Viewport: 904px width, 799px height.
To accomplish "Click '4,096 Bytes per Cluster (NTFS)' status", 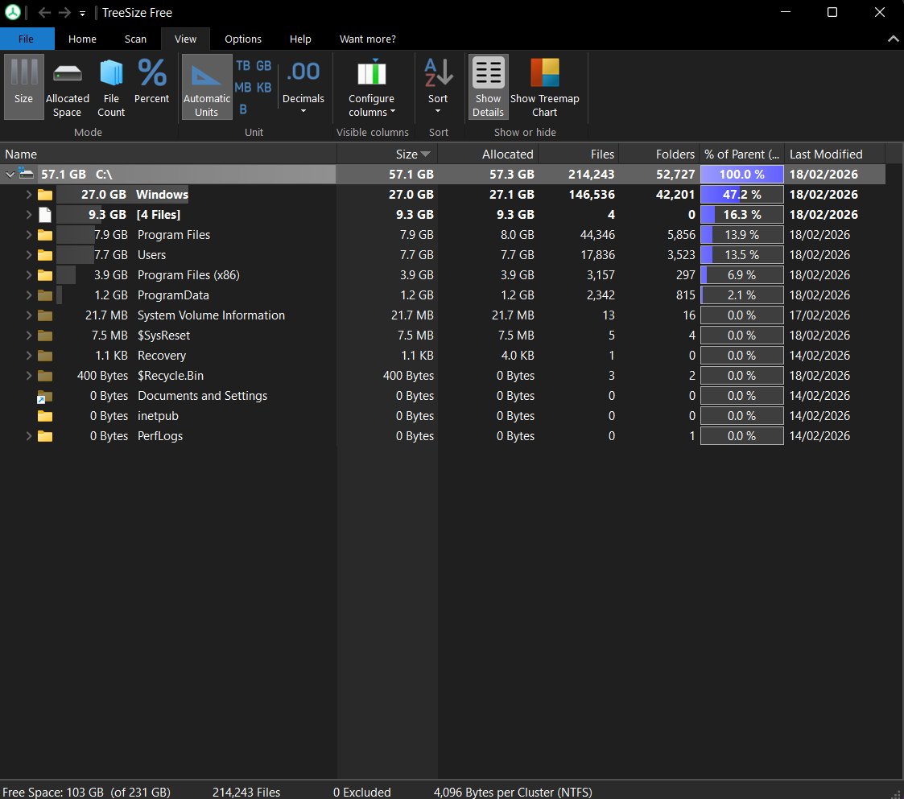I will pos(513,792).
